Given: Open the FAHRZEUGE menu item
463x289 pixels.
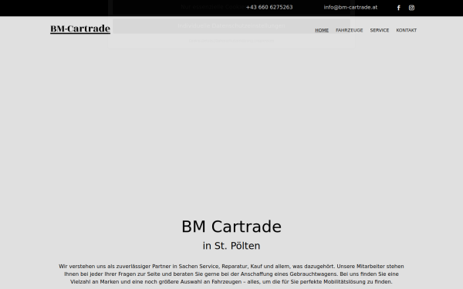Looking at the screenshot, I should 350,30.
